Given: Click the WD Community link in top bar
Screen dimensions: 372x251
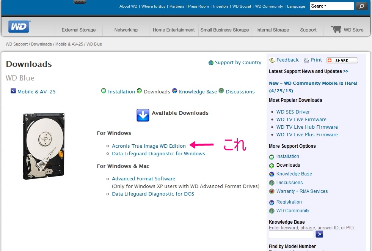Looking at the screenshot, I should tap(269, 6).
